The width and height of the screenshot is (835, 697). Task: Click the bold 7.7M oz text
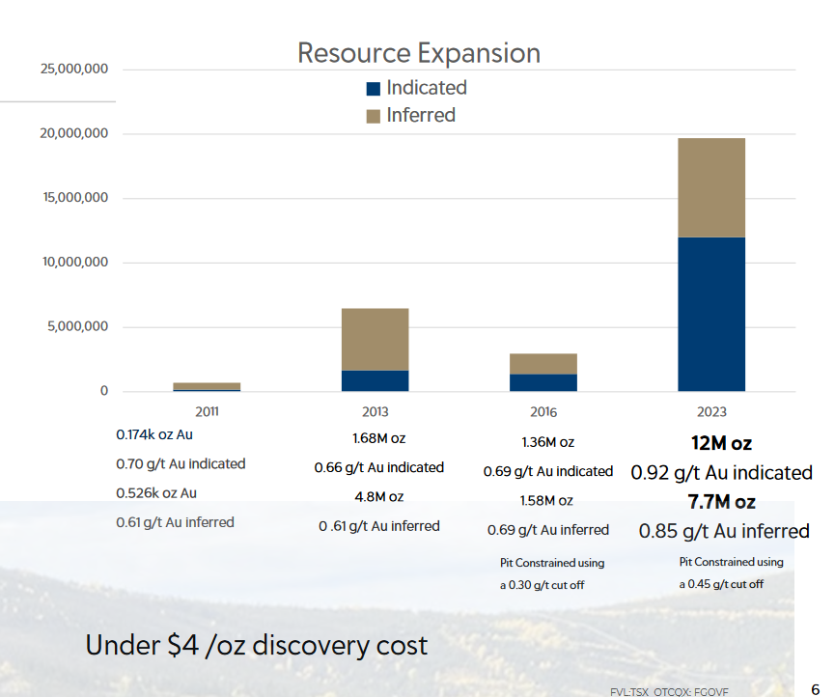pos(719,502)
